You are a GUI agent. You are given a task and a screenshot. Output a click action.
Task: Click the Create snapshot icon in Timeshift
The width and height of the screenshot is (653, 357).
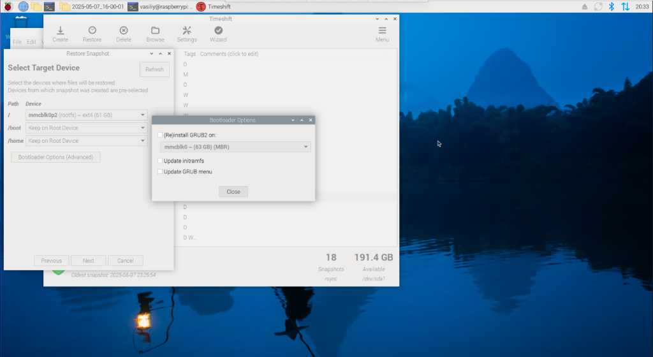(60, 31)
